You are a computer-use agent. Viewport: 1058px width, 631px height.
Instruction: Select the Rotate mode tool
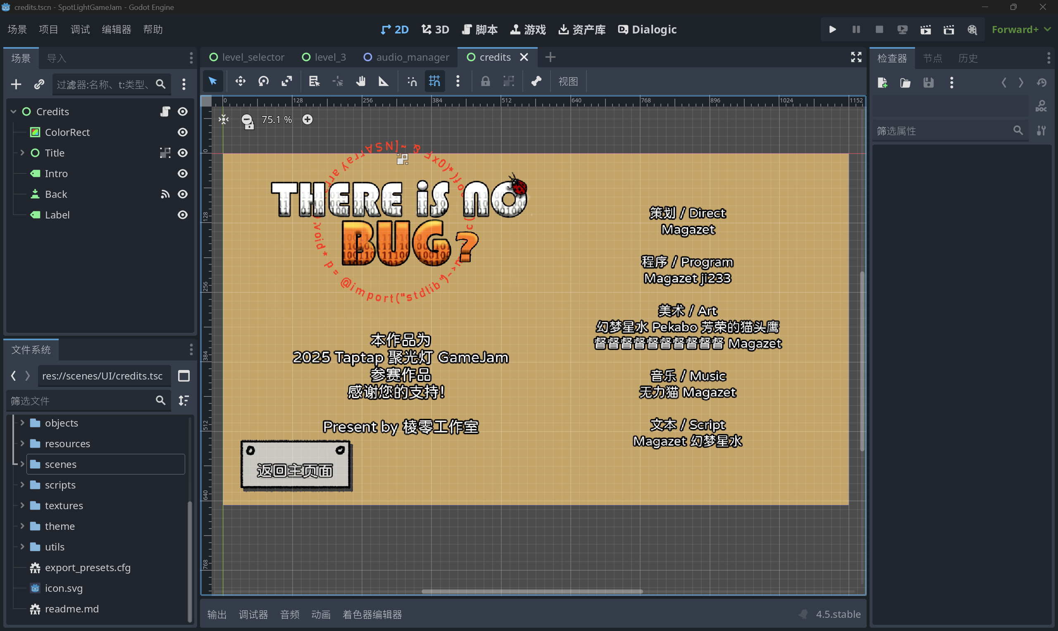(263, 81)
